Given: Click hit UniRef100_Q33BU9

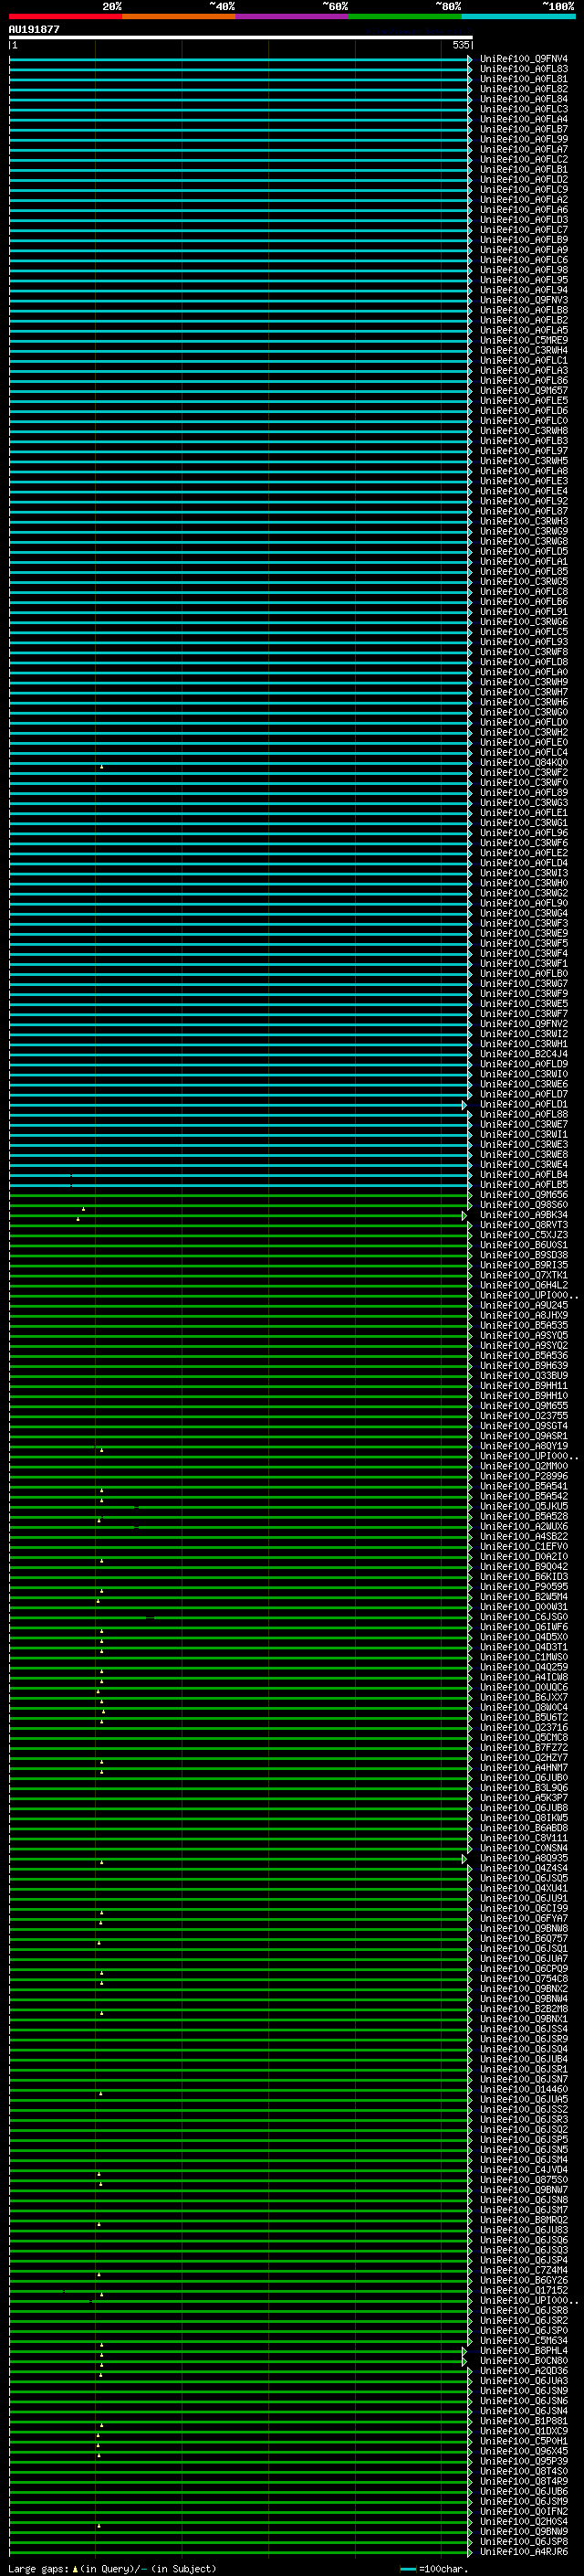Looking at the screenshot, I should [x=523, y=1376].
